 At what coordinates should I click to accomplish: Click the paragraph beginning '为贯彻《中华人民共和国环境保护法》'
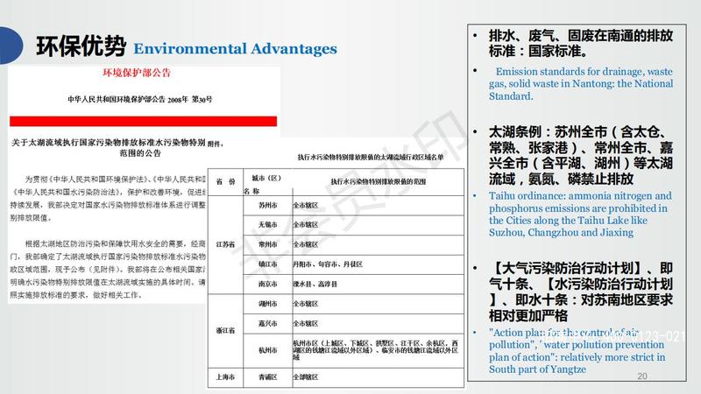(x=107, y=199)
